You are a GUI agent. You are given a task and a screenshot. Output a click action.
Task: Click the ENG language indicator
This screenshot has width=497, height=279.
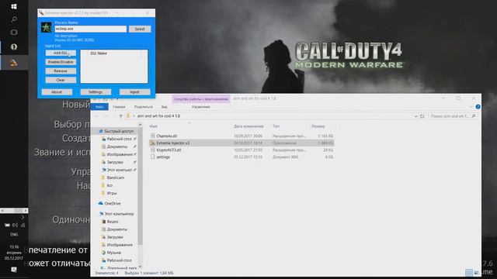click(14, 235)
